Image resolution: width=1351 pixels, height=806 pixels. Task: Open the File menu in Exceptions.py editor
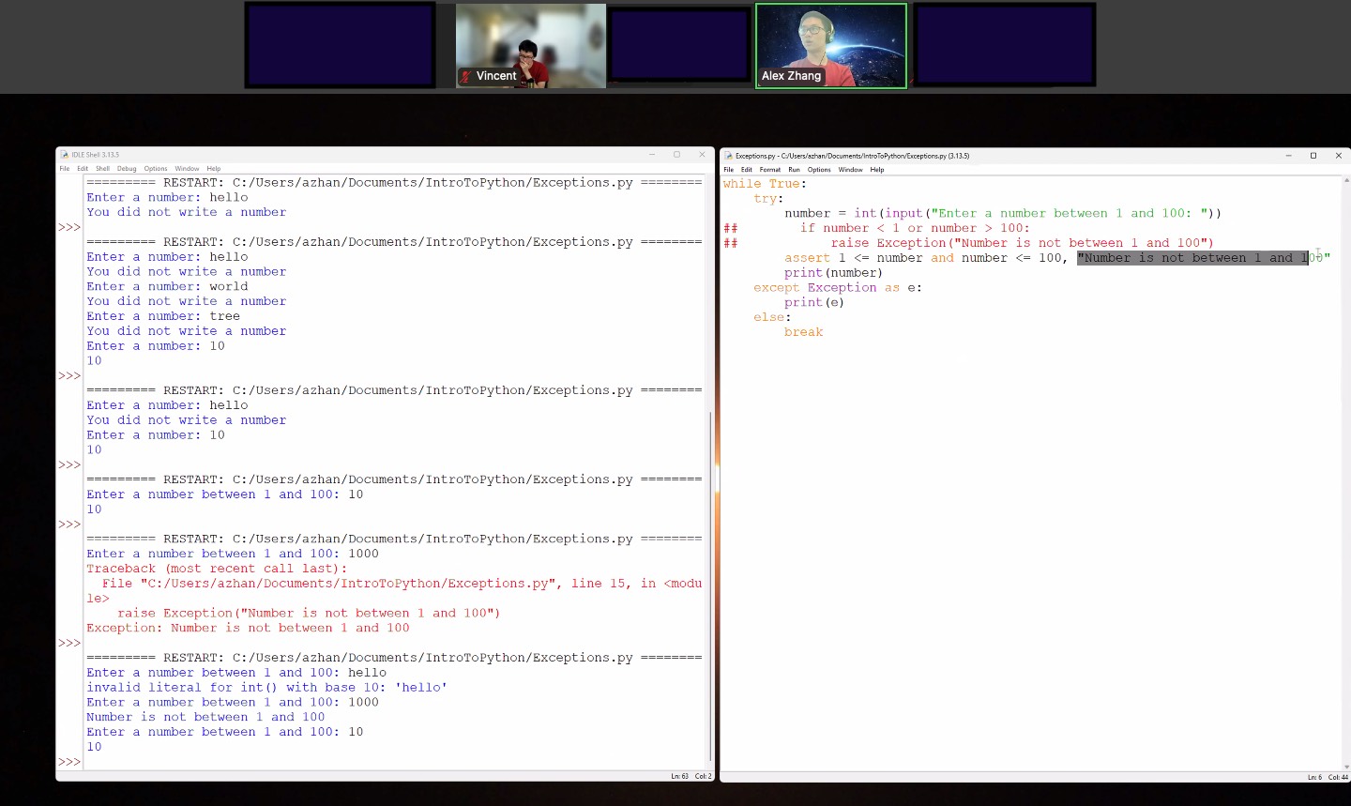coord(729,170)
